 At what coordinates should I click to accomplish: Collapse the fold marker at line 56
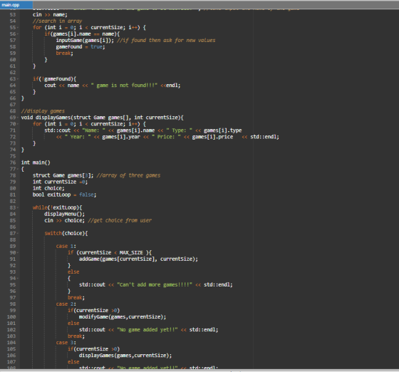18,33
